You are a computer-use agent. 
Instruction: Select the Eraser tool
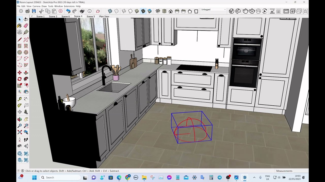click(x=26, y=26)
